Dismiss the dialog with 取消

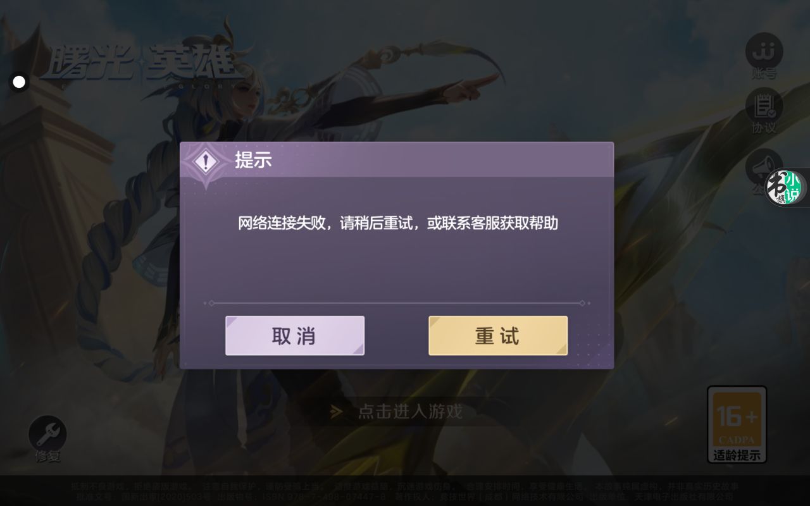tap(295, 336)
